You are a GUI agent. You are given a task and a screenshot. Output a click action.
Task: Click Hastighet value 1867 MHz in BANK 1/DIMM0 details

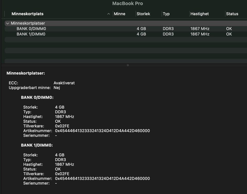(x=64, y=164)
